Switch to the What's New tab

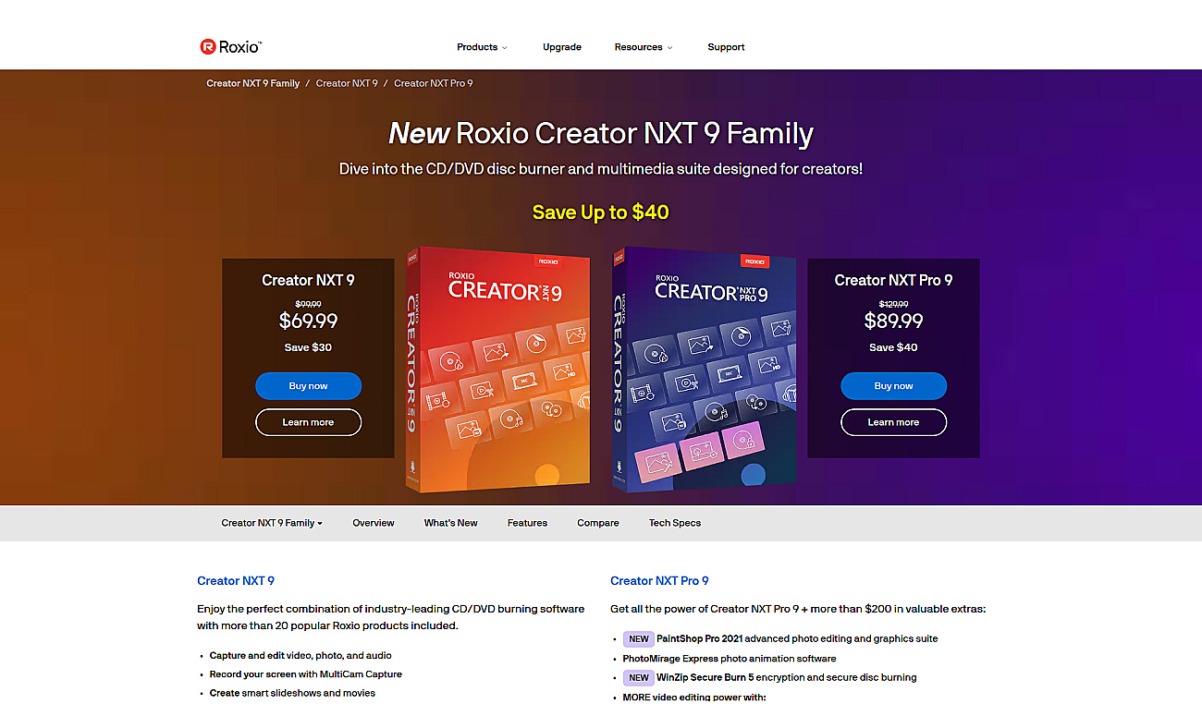(451, 523)
